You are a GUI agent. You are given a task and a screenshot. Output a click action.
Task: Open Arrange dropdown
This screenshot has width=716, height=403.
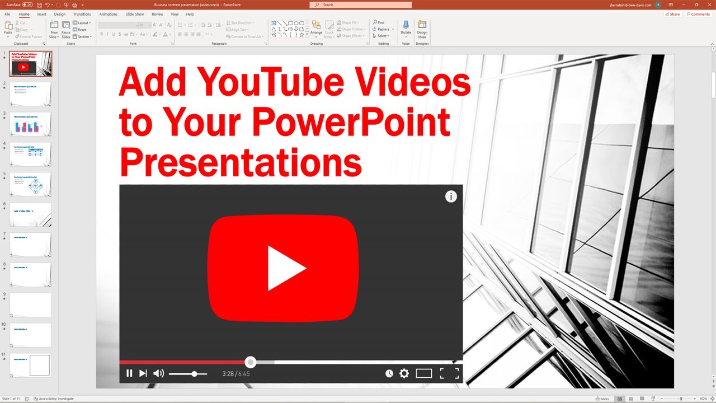click(317, 29)
